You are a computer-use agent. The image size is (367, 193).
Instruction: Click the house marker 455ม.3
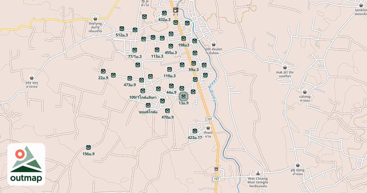(x=171, y=46)
